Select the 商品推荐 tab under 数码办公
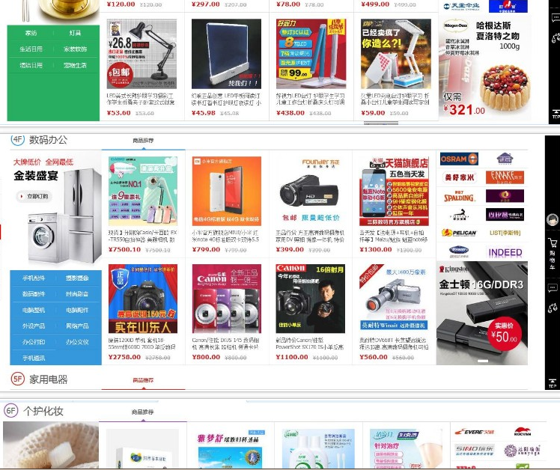Screen dimensions: 560x470 pyautogui.click(x=143, y=141)
